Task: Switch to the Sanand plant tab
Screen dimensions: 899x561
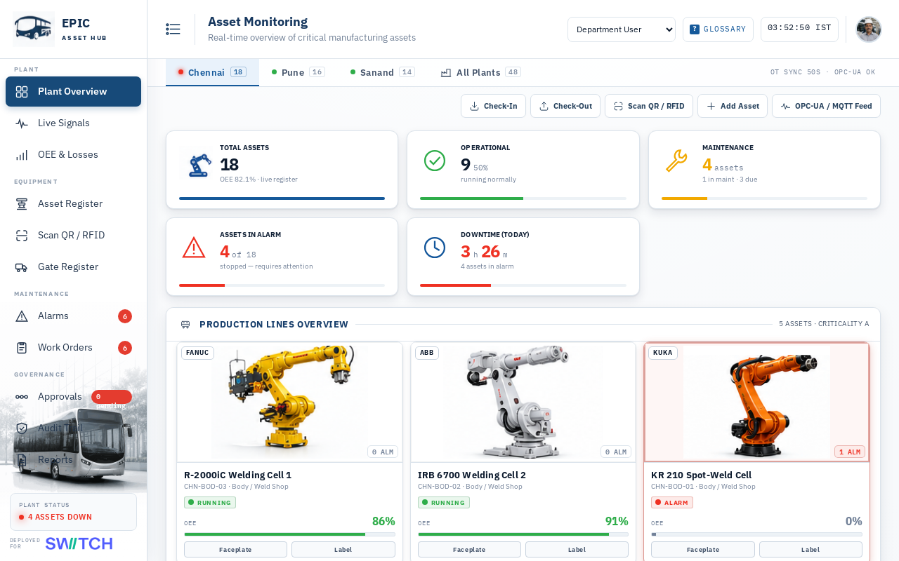Action: [382, 72]
